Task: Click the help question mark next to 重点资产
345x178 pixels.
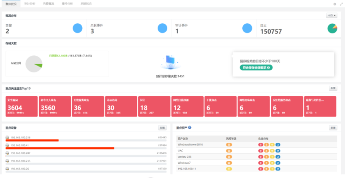Action: pyautogui.click(x=190, y=127)
